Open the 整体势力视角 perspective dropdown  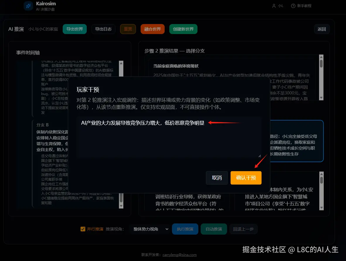click(x=149, y=229)
